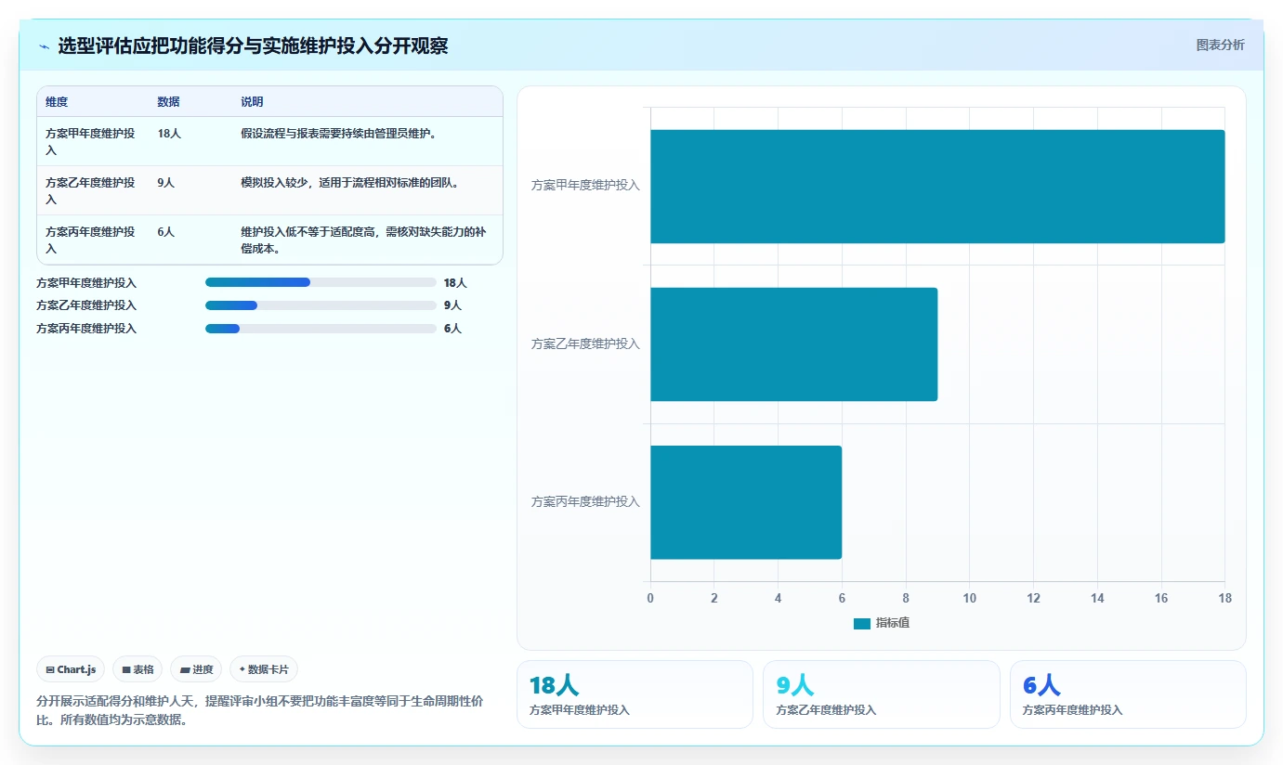Click chart y-axis label 方案甲年度维护投入

585,186
